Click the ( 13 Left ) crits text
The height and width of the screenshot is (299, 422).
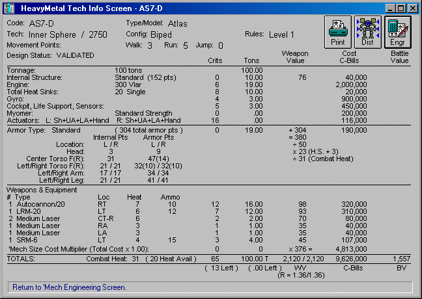pyautogui.click(x=221, y=268)
